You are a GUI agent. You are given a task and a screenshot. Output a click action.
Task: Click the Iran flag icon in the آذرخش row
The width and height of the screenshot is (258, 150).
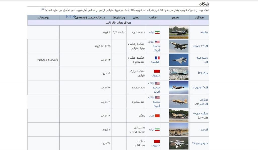point(157,130)
